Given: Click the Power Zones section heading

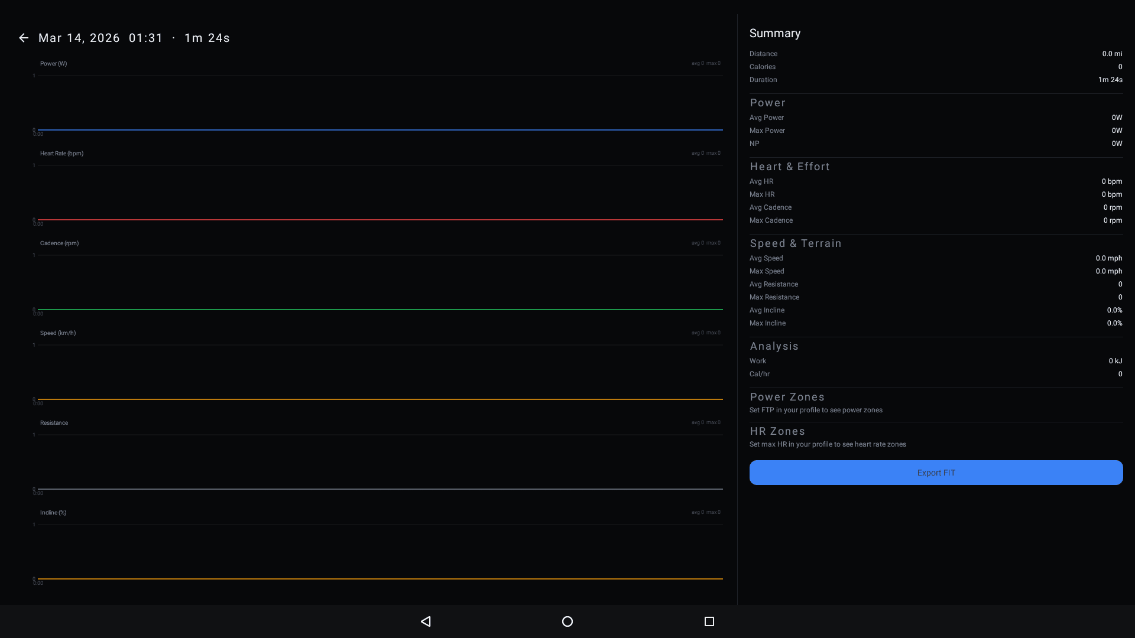Looking at the screenshot, I should (787, 397).
